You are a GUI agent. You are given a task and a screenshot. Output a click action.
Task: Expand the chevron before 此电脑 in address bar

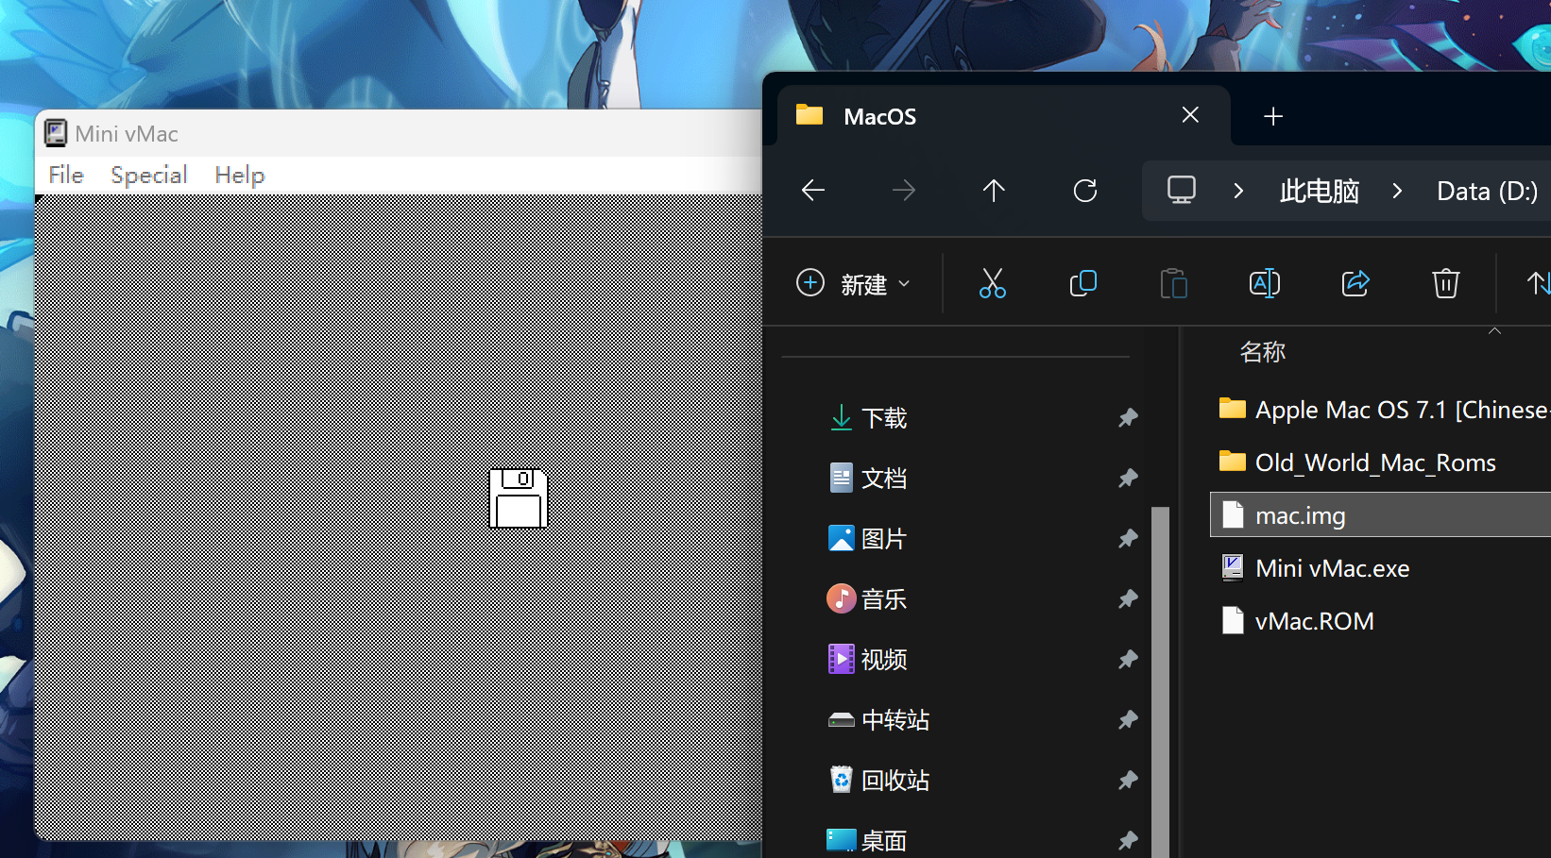tap(1238, 191)
